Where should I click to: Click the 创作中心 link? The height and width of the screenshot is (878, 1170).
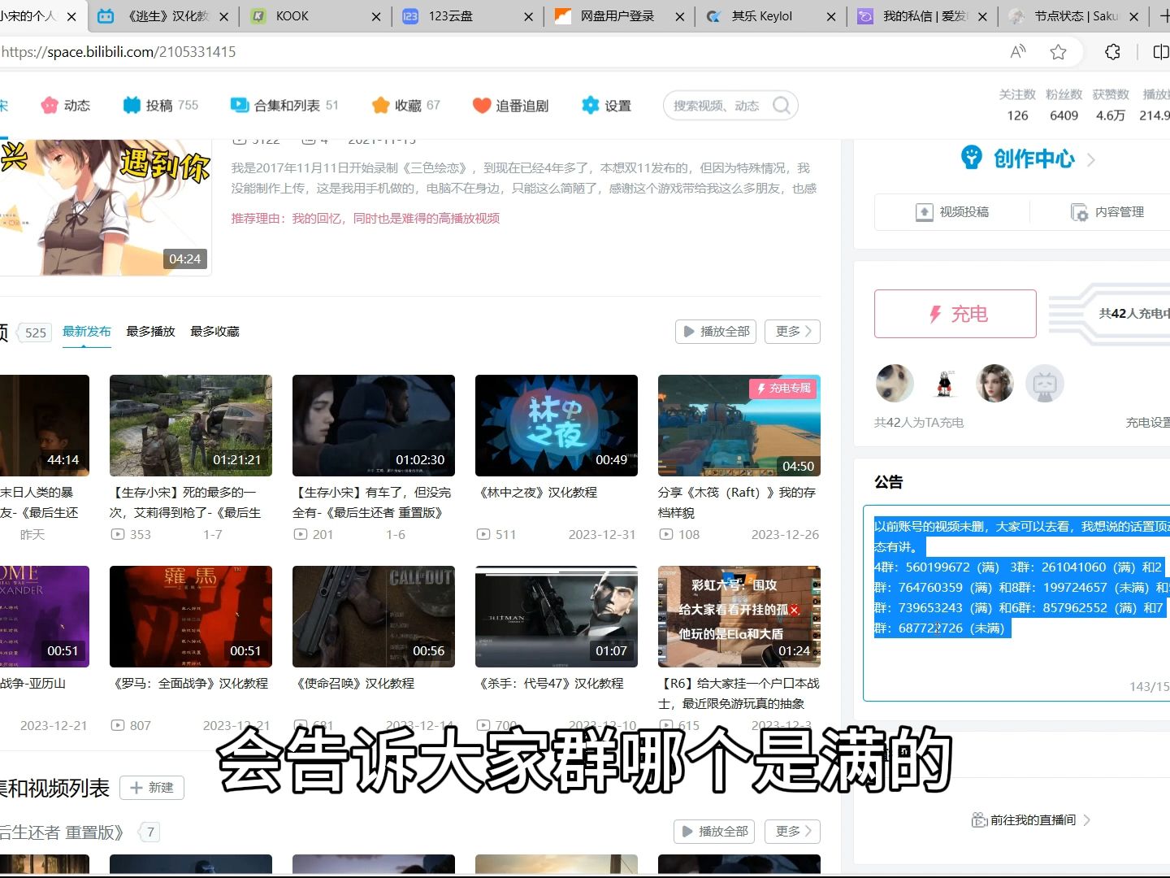[1033, 159]
